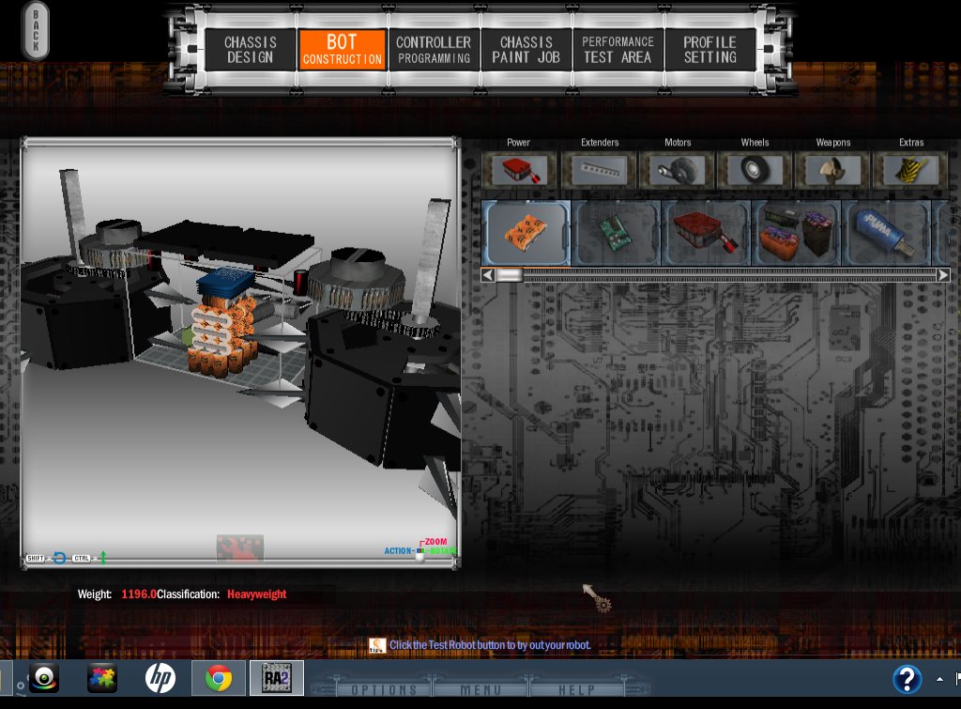This screenshot has width=961, height=709.
Task: Select the orange battery pack component
Action: point(526,233)
